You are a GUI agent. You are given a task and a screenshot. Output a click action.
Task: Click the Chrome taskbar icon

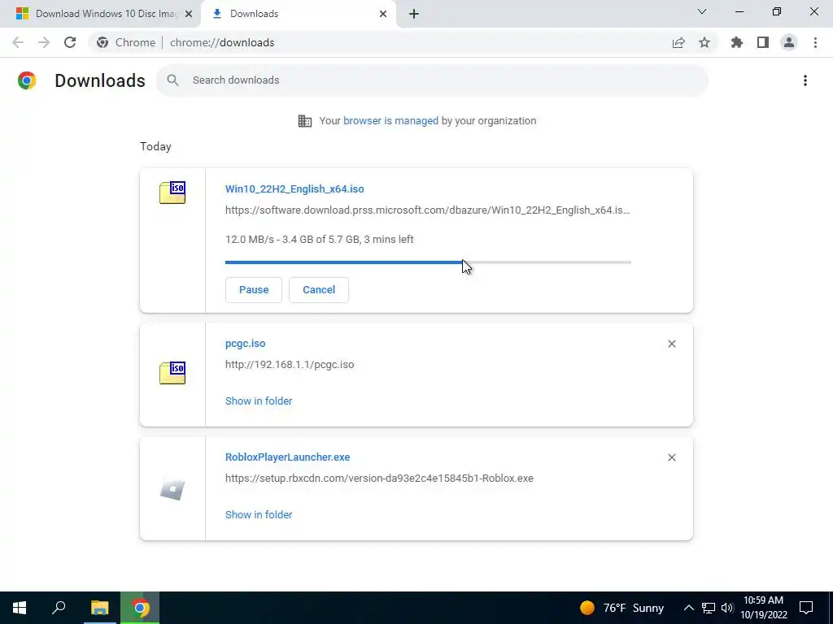[x=140, y=608]
